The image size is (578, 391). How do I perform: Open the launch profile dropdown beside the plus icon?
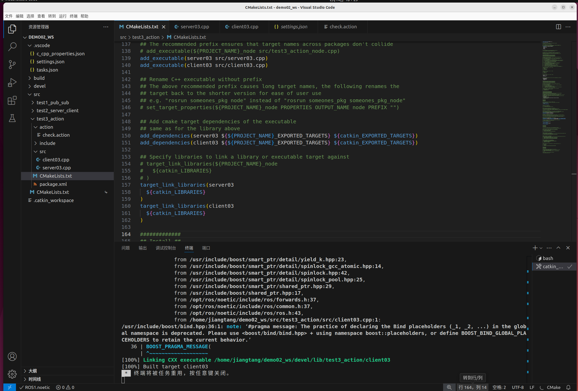[x=541, y=248]
